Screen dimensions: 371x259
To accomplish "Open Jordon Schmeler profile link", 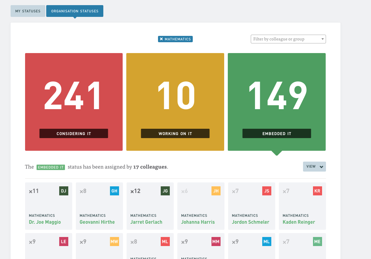I will (250, 222).
